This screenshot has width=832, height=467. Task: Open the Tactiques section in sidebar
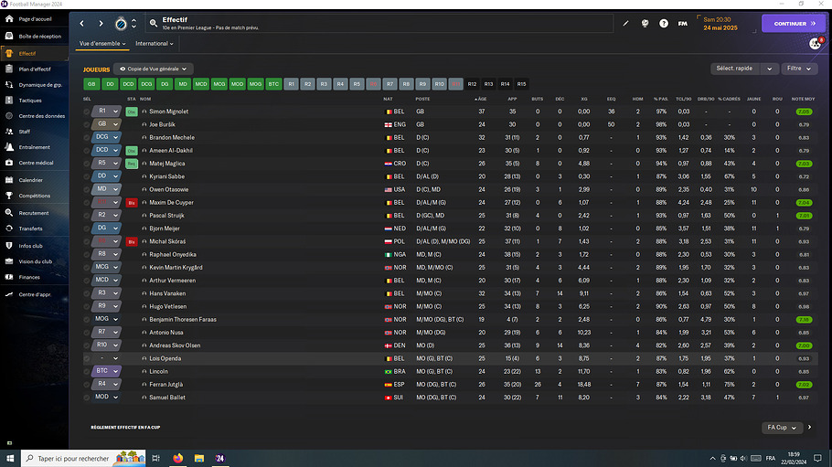(x=30, y=101)
